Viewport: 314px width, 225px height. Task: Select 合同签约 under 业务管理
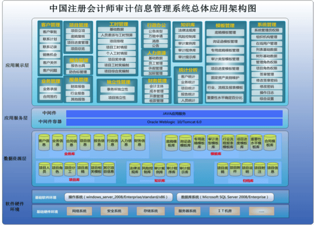coord(50,97)
